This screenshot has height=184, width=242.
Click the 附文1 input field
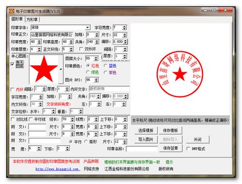pos(37,126)
